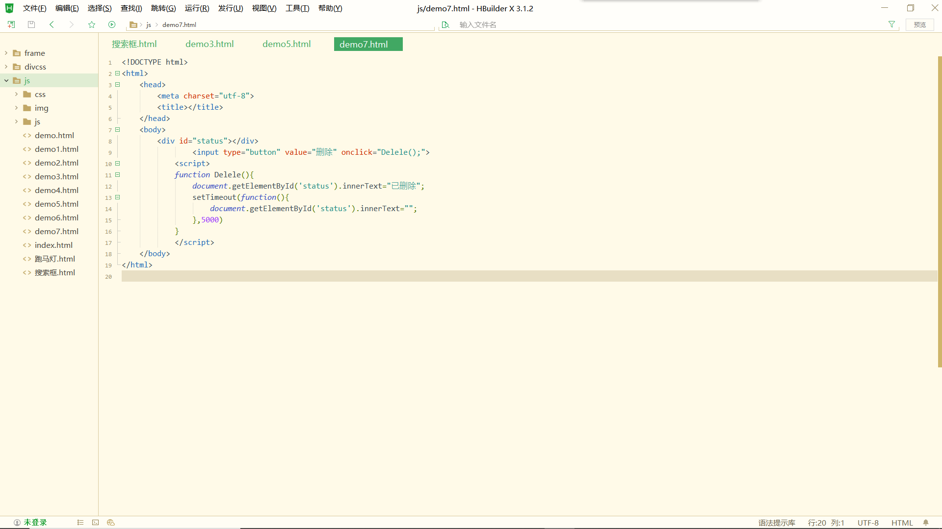
Task: Open demo4.html in the file tree
Action: [56, 190]
